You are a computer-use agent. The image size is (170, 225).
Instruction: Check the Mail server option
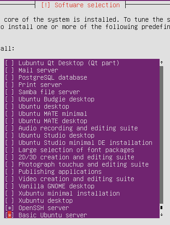(x=9, y=70)
